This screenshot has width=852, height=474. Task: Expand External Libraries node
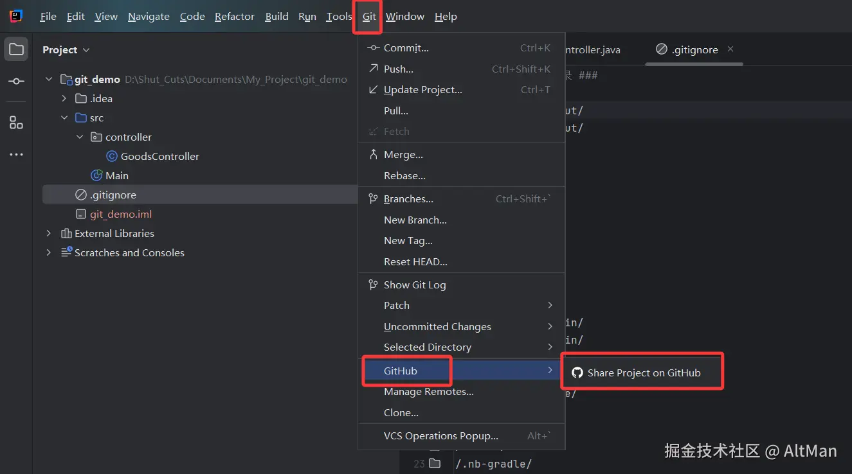pyautogui.click(x=49, y=233)
